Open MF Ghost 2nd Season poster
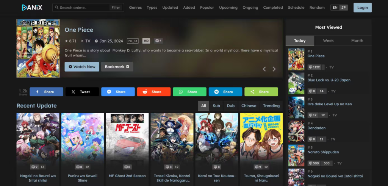 coord(127,141)
